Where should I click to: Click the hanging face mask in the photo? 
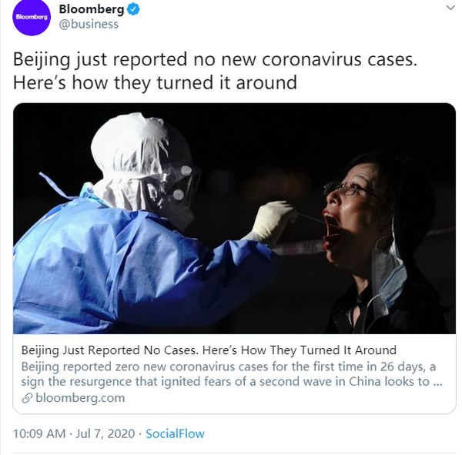coord(387,269)
